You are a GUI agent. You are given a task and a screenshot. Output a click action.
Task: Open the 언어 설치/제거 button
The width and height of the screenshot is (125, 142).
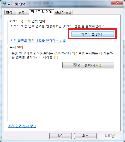tap(88, 65)
